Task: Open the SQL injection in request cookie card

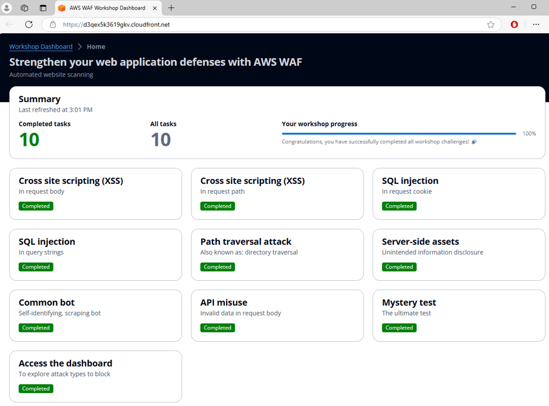Action: 459,193
